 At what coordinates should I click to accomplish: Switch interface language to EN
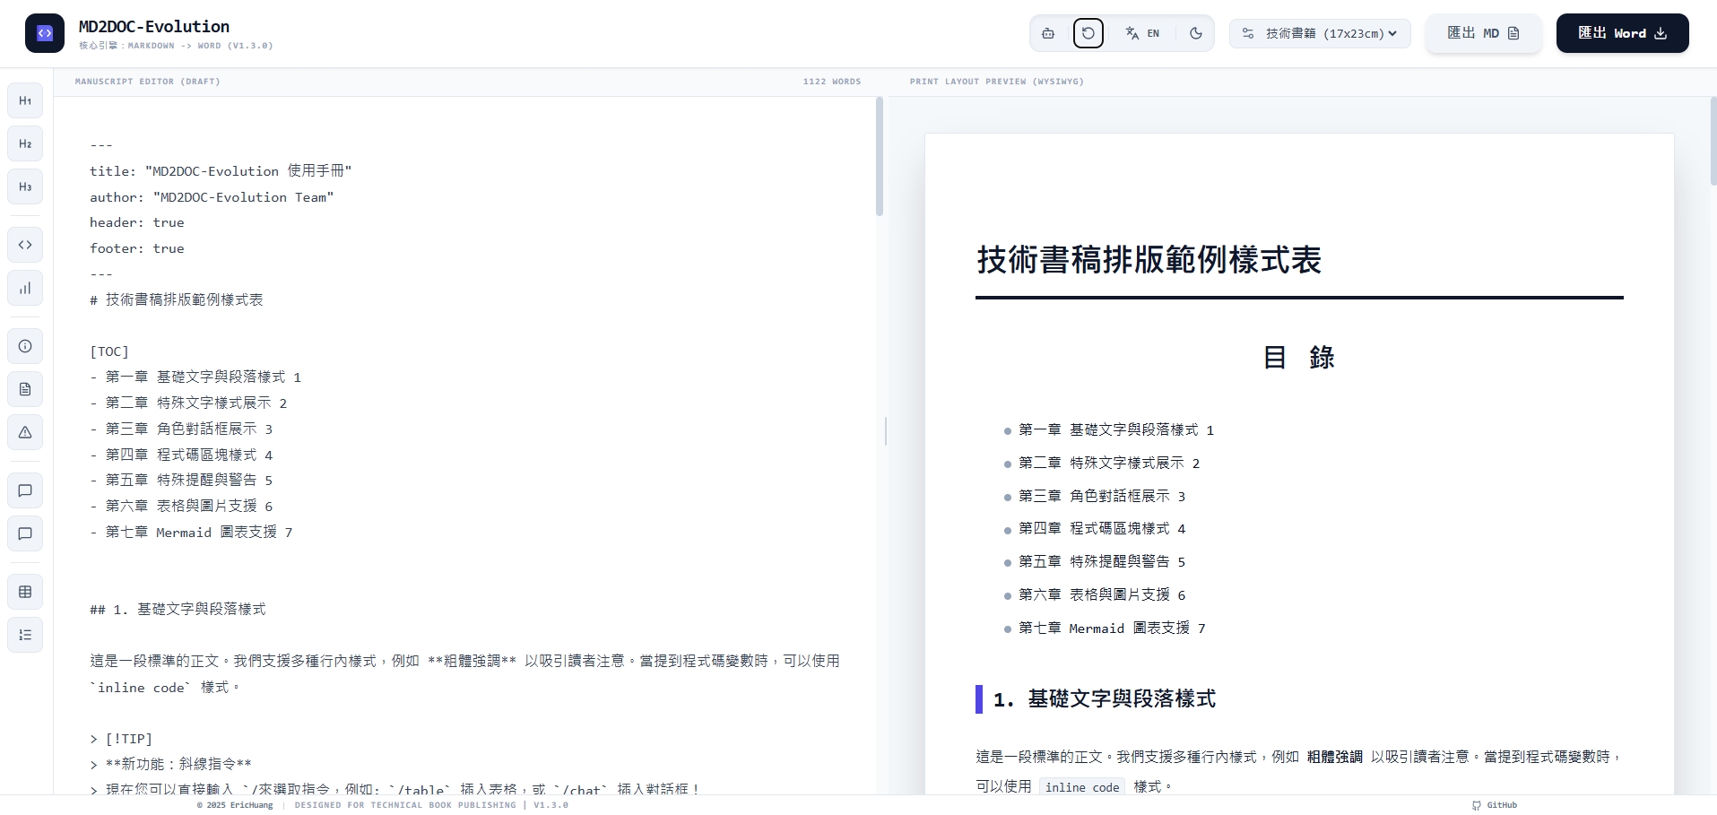[1142, 33]
